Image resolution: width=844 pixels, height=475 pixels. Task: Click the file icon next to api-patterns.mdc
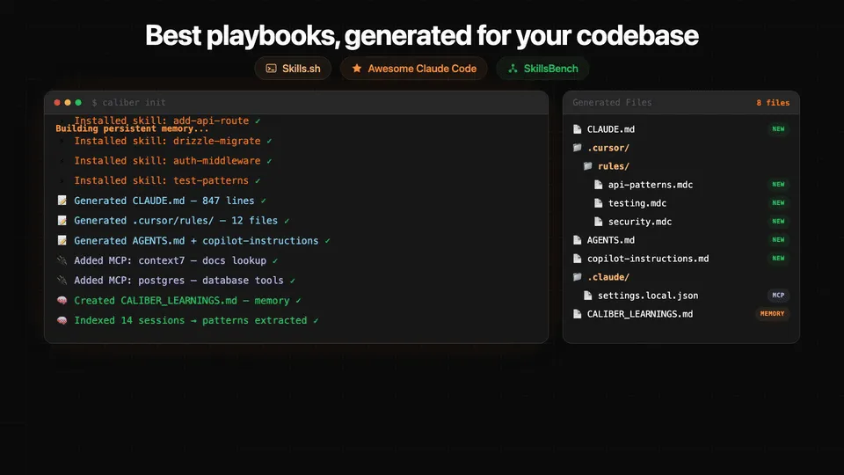coord(598,185)
